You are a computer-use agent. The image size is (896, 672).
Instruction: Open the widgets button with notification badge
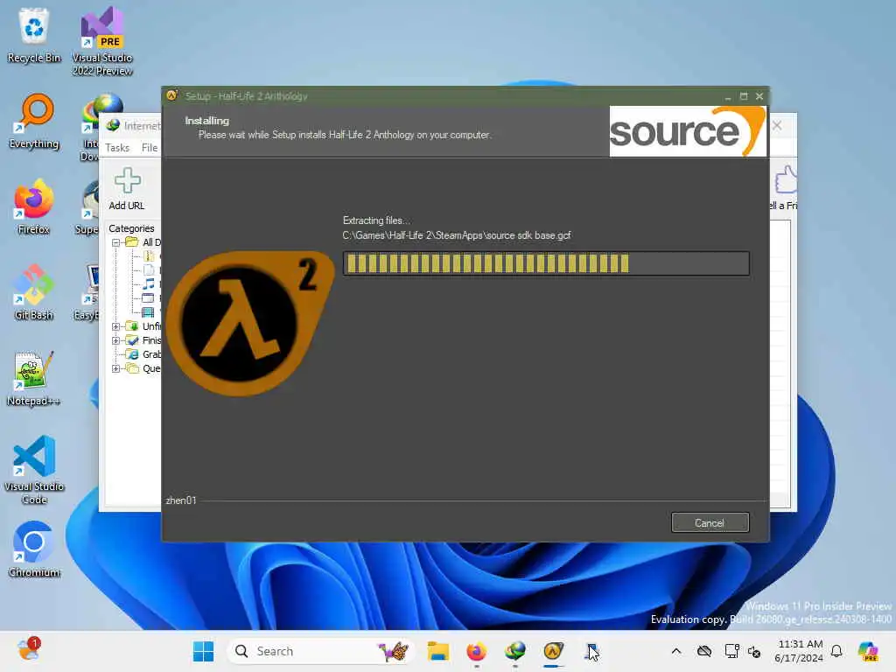28,650
